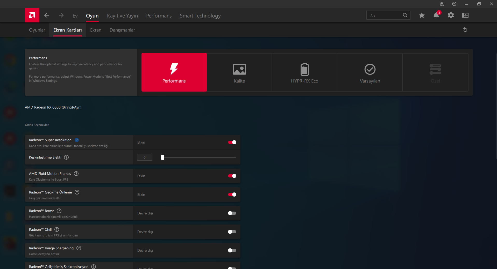Open the Oyun tab
Viewport: 497px width, 269px height.
pyautogui.click(x=92, y=16)
